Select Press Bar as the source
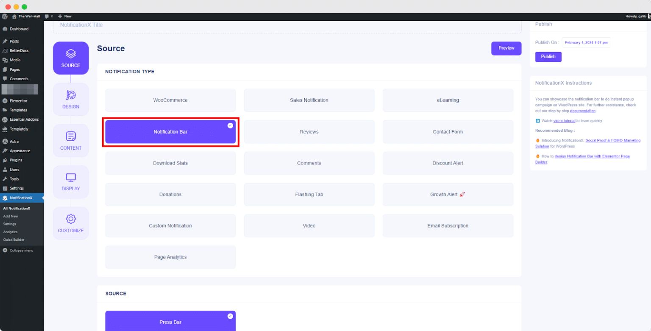This screenshot has width=651, height=331. (x=170, y=322)
